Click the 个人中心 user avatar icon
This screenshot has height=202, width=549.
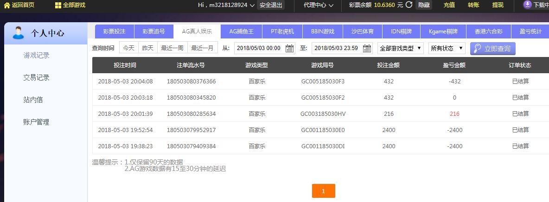pyautogui.click(x=18, y=32)
